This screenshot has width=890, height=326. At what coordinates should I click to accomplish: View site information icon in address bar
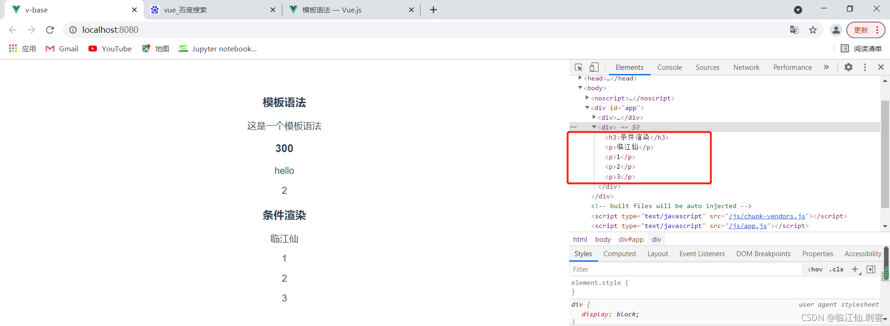coord(73,30)
